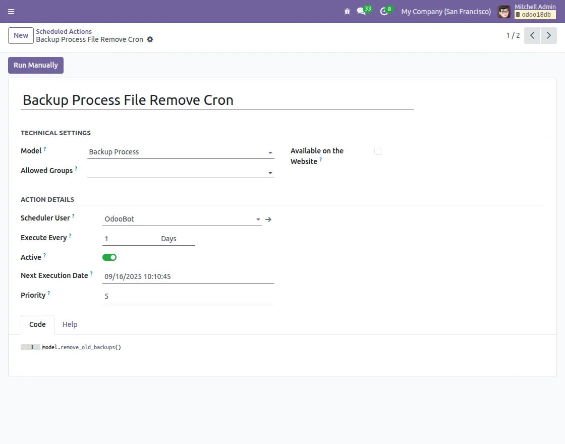
Task: Go to the previous record with the left chevron
Action: click(x=532, y=35)
